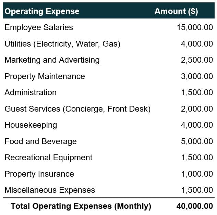This screenshot has width=217, height=215.
Task: Select the 1,000.00 insurance amount
Action: tap(197, 174)
